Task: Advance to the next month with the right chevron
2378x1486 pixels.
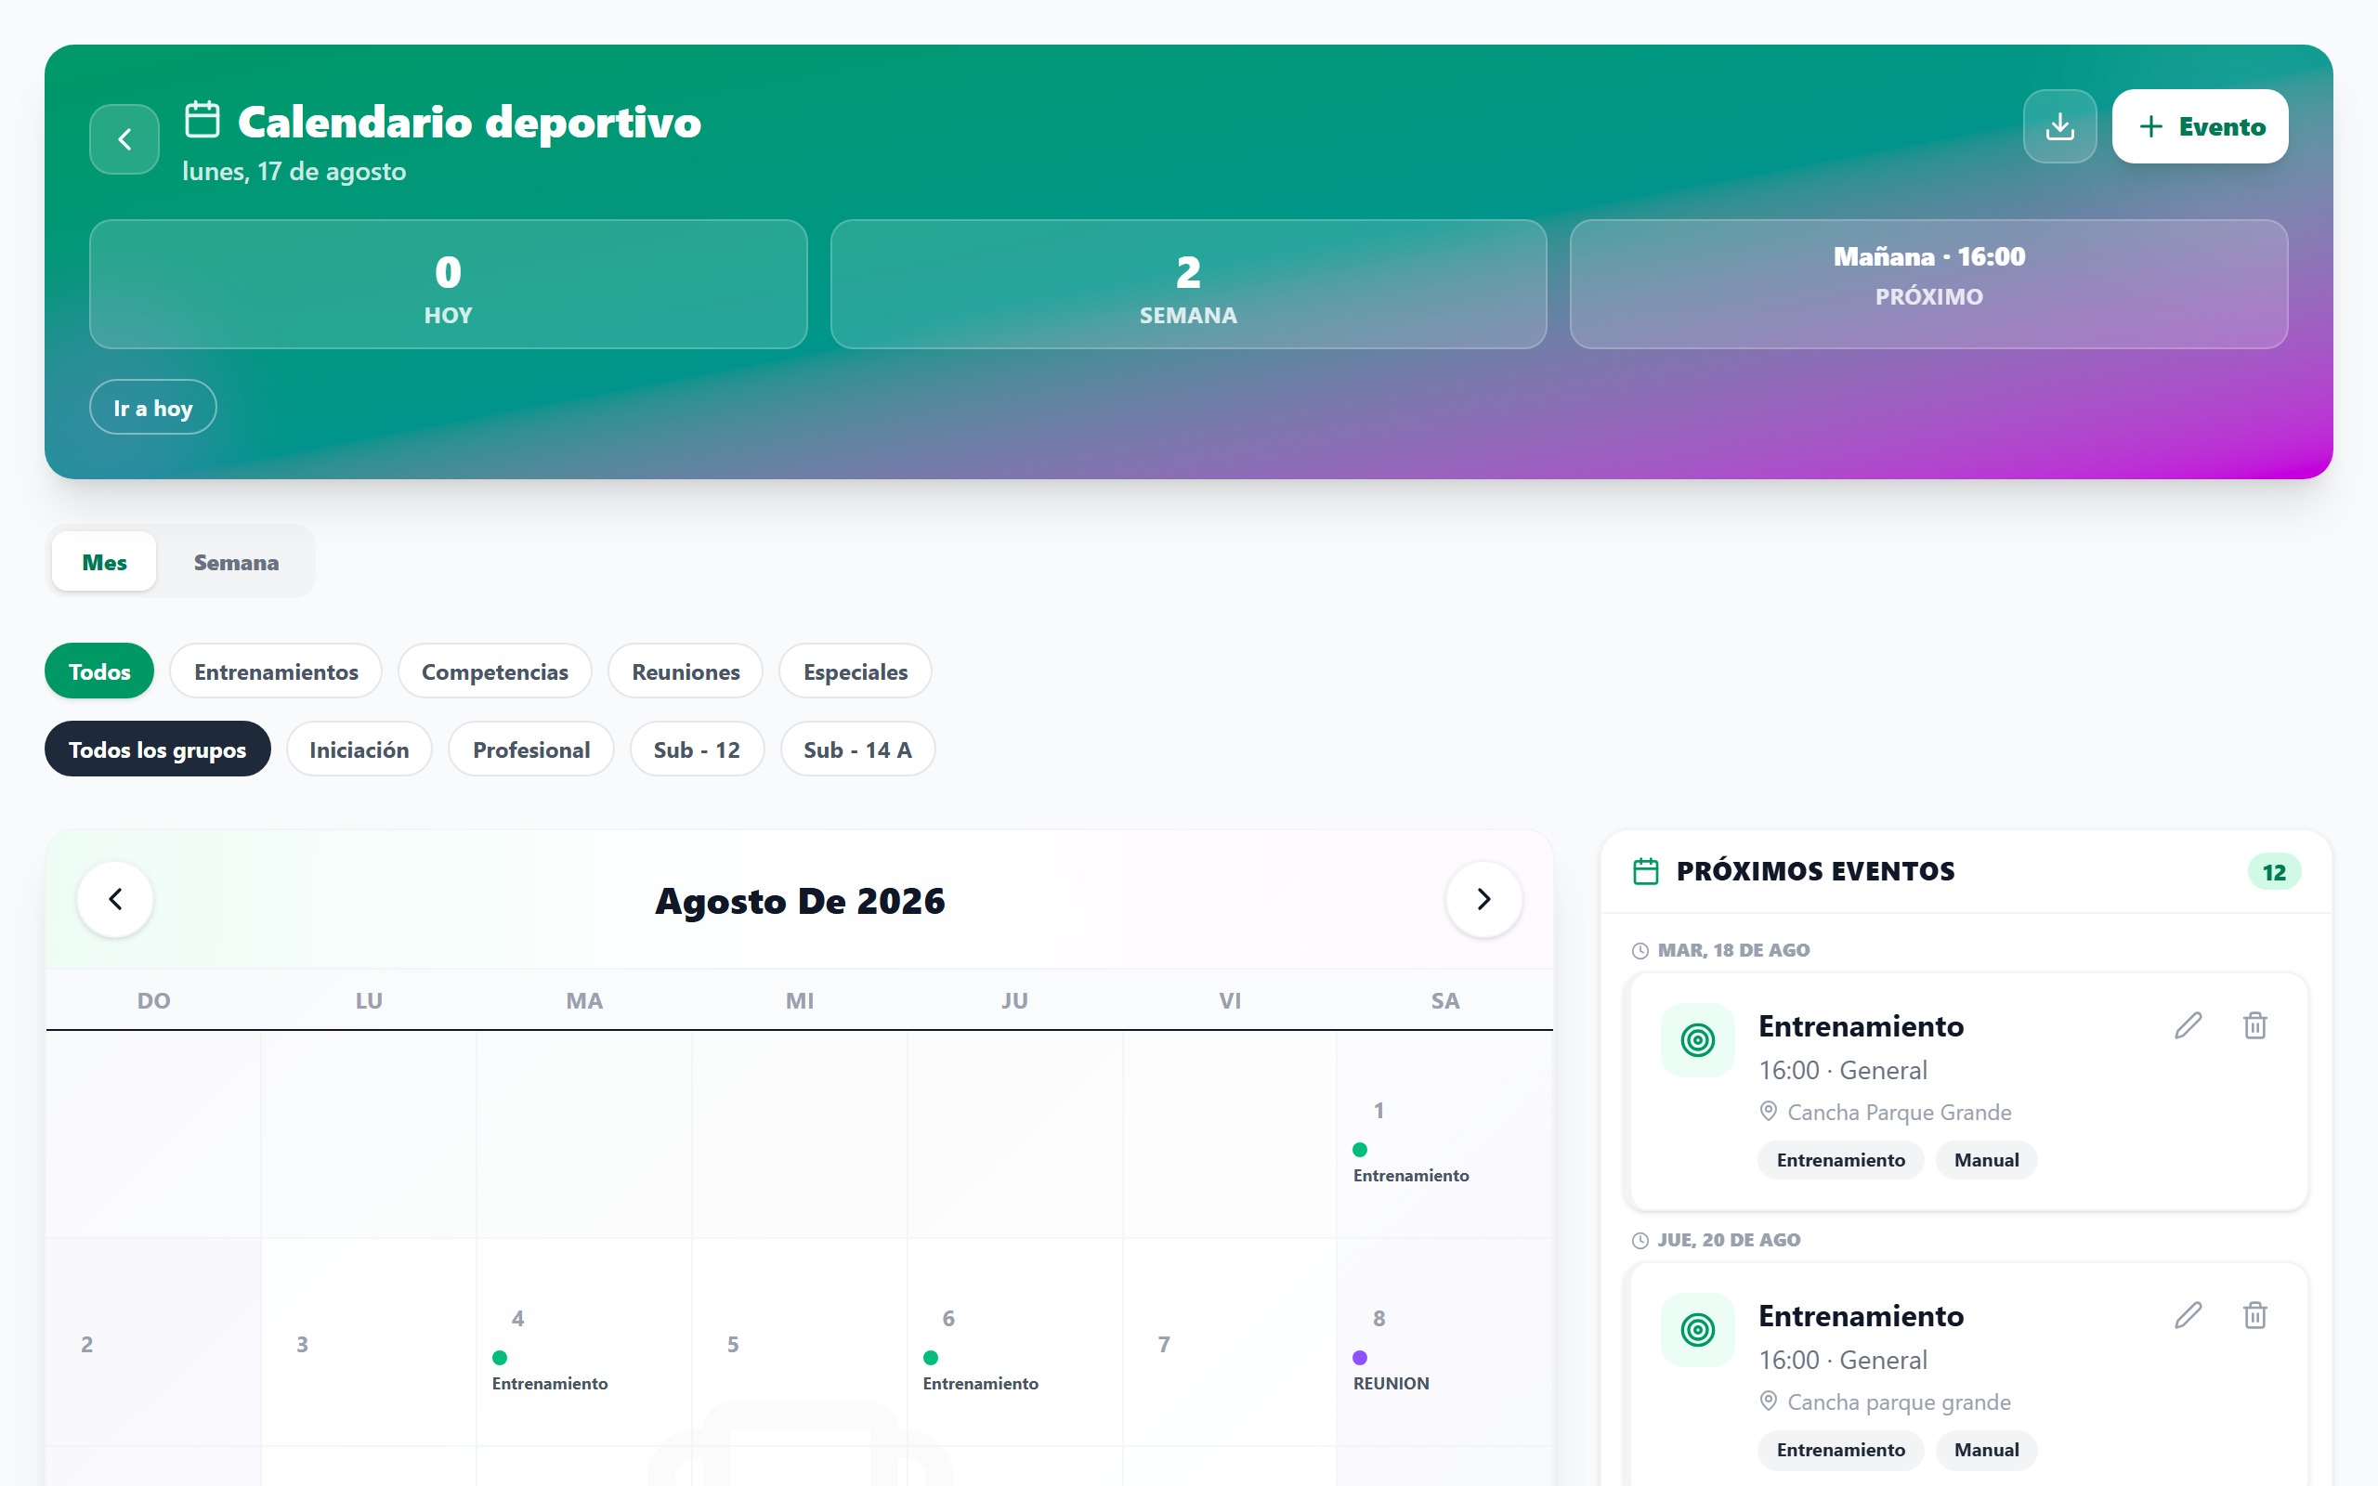Action: 1483,898
